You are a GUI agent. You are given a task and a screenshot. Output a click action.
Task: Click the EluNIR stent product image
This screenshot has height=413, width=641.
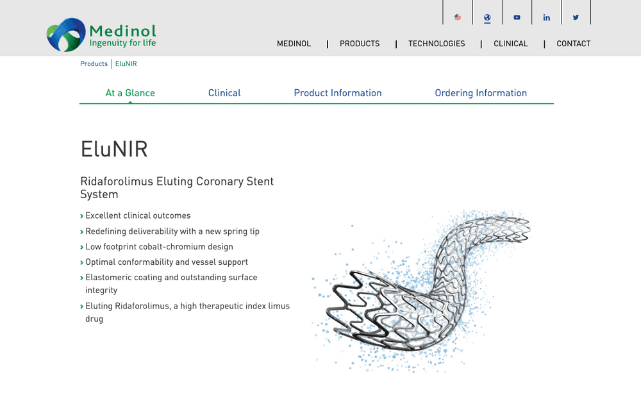421,291
